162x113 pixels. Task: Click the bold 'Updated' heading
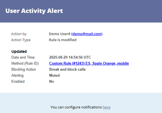click(x=19, y=52)
